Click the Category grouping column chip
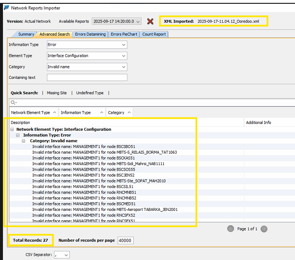Viewport: 295px width, 260px height. [119, 112]
